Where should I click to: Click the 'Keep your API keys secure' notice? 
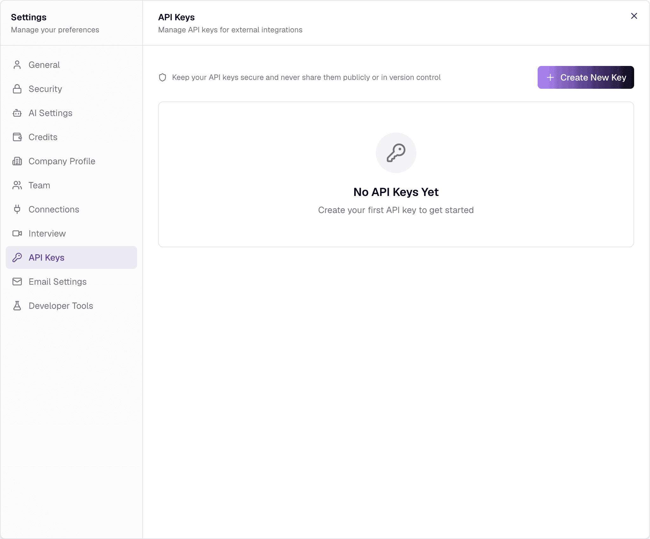pyautogui.click(x=306, y=77)
